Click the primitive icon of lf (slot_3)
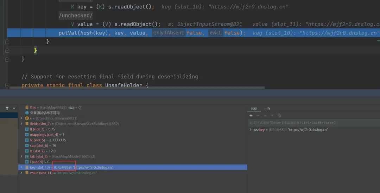This screenshot has width=380, height=193. [x=27, y=129]
